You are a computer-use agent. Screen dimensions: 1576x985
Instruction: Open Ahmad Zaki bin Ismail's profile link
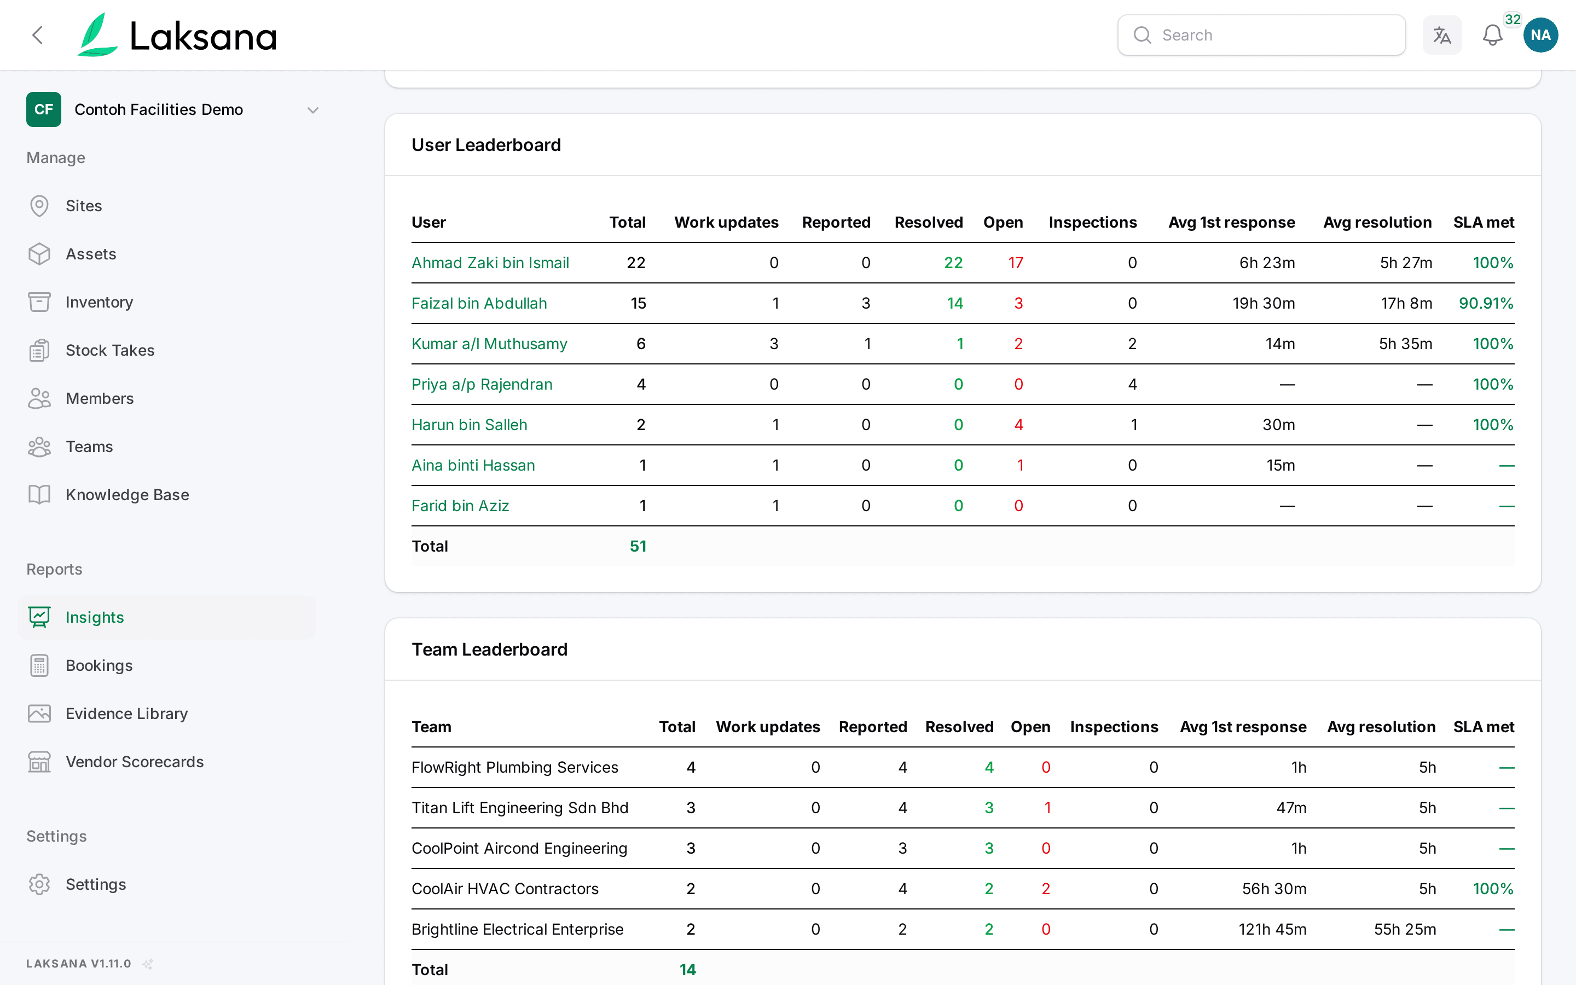click(x=490, y=263)
